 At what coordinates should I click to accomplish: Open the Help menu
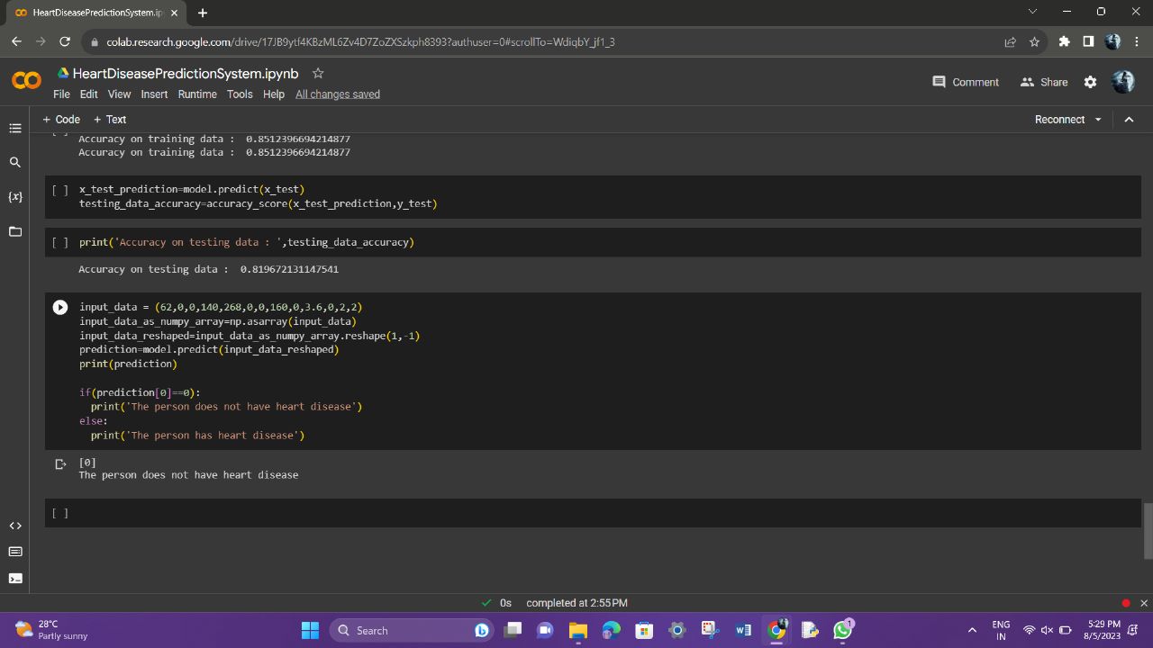274,94
